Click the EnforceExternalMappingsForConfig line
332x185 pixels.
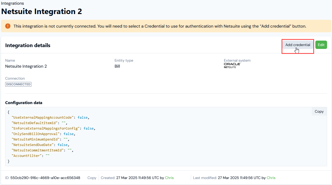(x=54, y=128)
